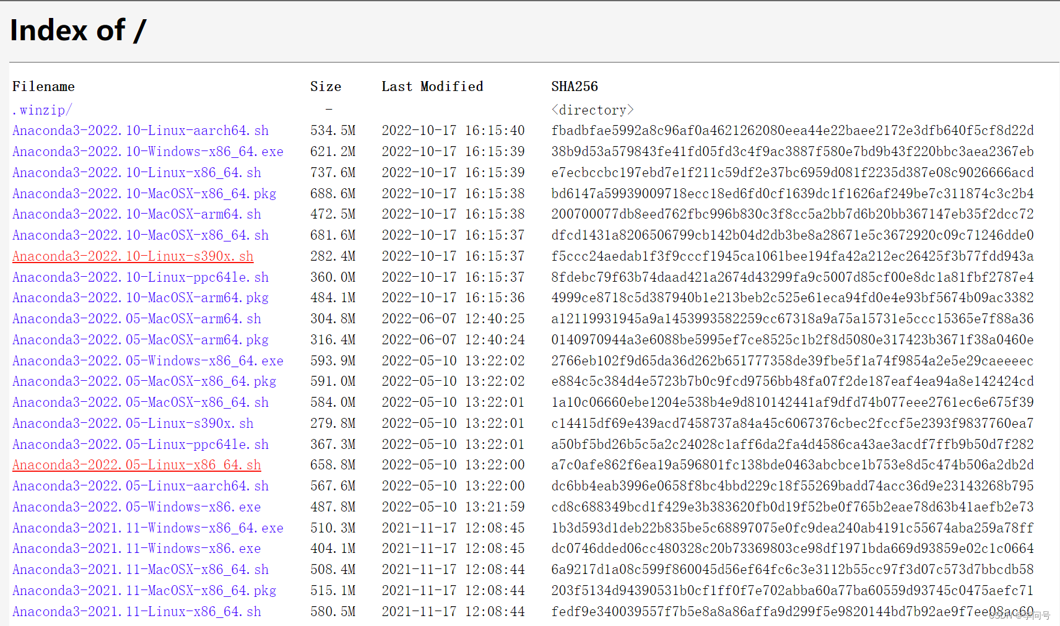Download Anaconda3-2022.05-Linux-s390x.sh
Screen dimensions: 1060x626
133,424
